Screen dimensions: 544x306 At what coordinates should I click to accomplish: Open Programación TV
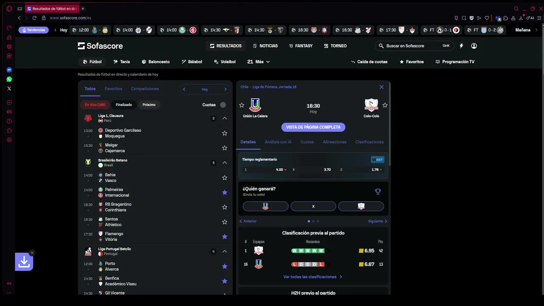455,62
